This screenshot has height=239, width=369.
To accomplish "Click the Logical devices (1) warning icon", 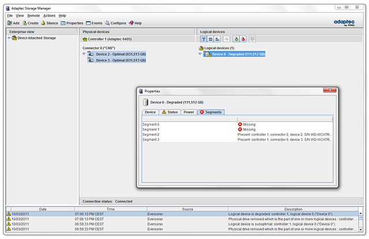I will [x=201, y=48].
